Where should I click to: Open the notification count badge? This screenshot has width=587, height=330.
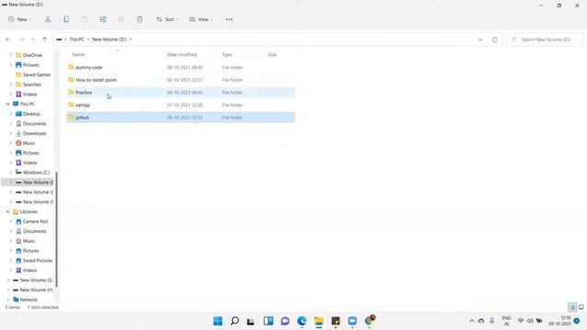577,321
